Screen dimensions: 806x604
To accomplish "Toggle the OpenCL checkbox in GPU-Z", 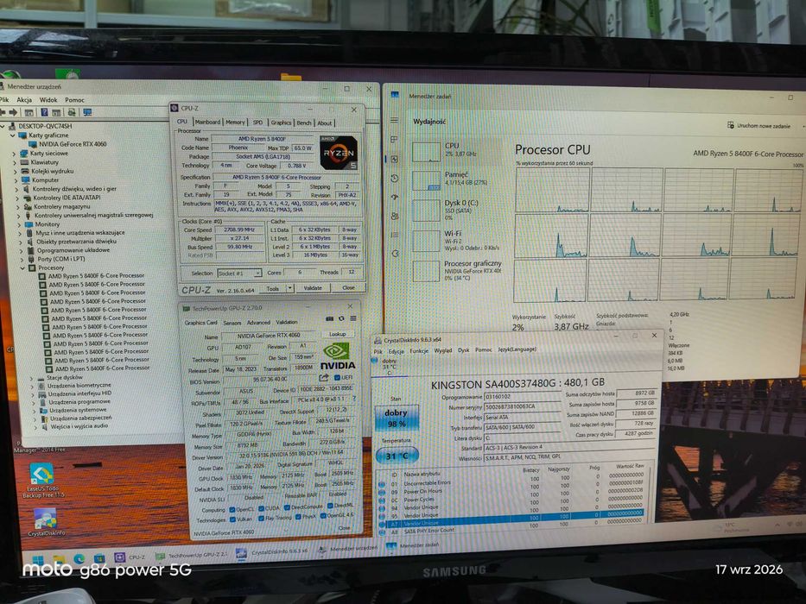I will [232, 509].
